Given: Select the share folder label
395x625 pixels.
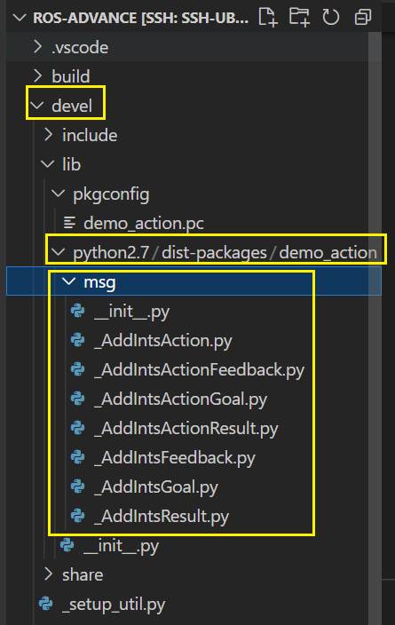Looking at the screenshot, I should pos(83,574).
